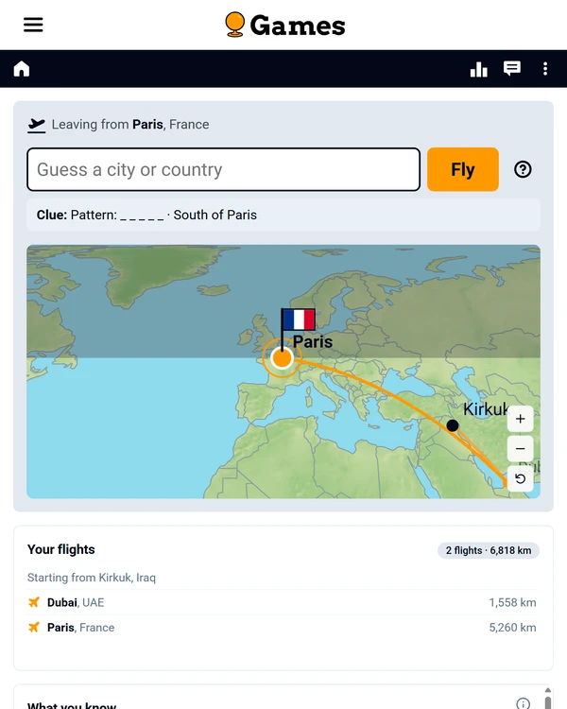Click the plane icon next to Paris flight
The height and width of the screenshot is (709, 567).
pyautogui.click(x=34, y=627)
